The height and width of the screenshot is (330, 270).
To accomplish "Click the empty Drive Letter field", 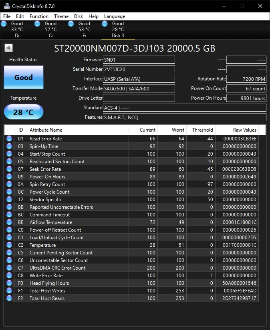I will (139, 98).
